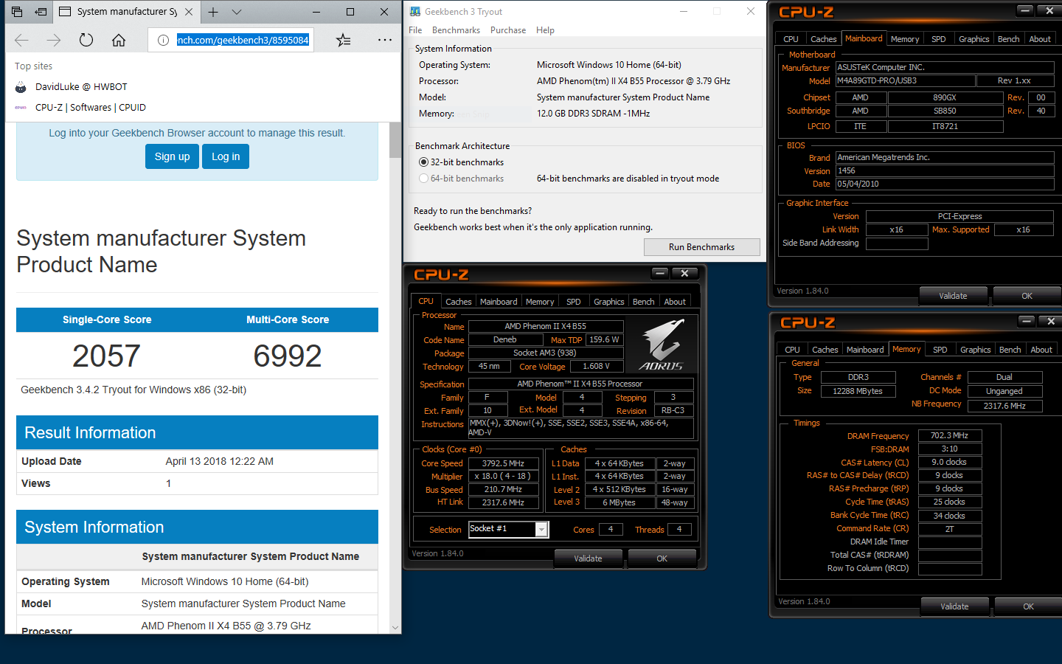Screen dimensions: 1062x664
Task: Click OK in CPU-Z Memory window
Action: tap(1029, 606)
